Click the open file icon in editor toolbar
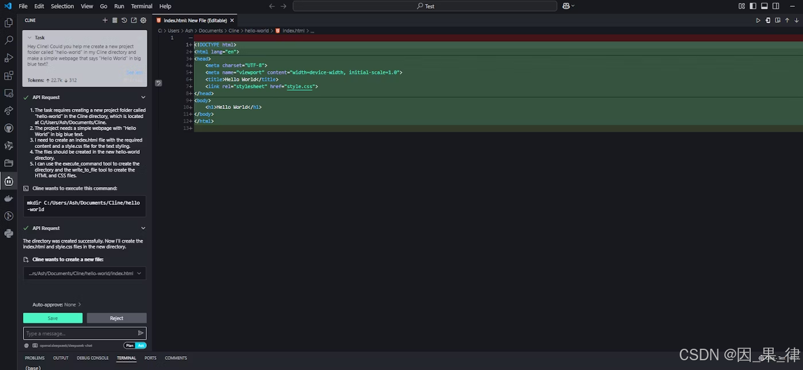This screenshot has width=803, height=370. pos(768,20)
